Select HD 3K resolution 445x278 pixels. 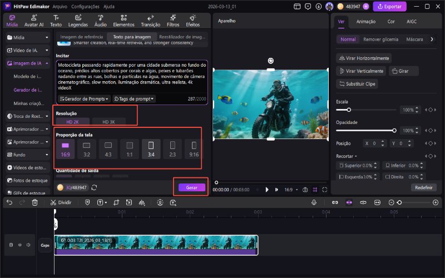point(108,122)
